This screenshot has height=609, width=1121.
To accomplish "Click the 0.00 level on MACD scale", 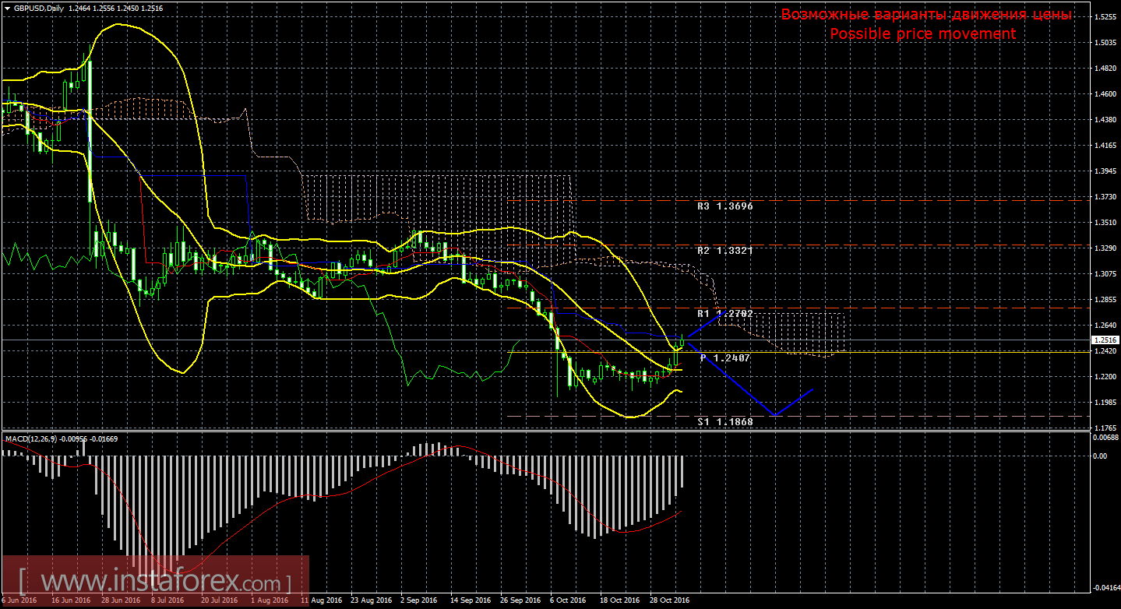I will tap(1101, 456).
